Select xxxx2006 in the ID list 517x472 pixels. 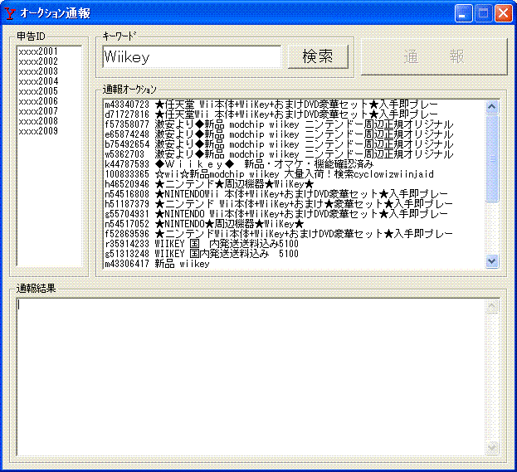pos(49,101)
